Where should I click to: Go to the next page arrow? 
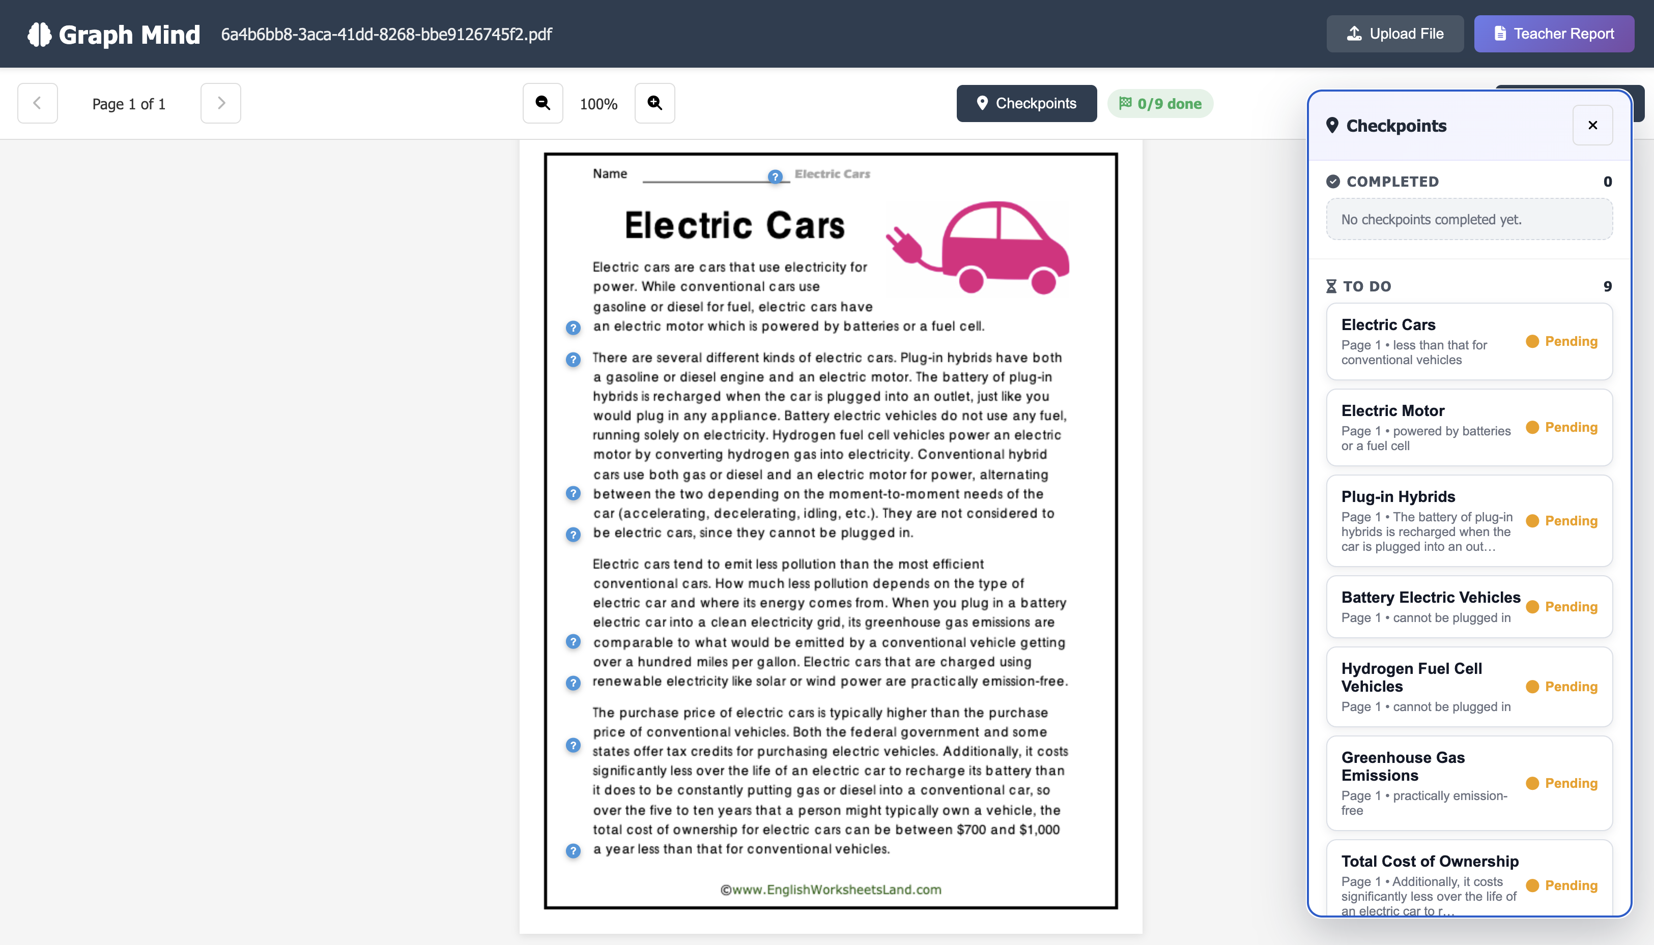click(221, 103)
